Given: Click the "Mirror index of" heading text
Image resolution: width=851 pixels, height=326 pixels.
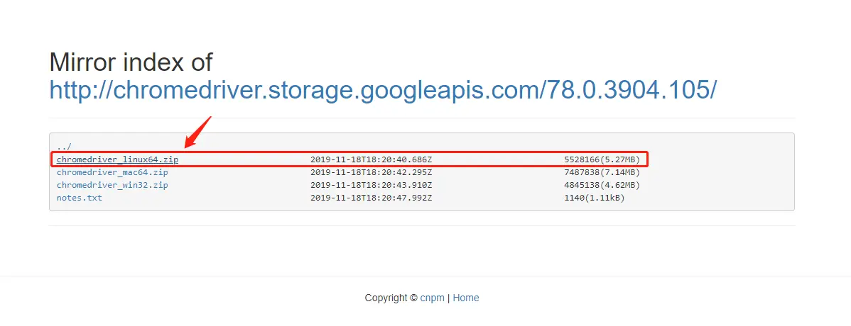Looking at the screenshot, I should click(x=131, y=62).
